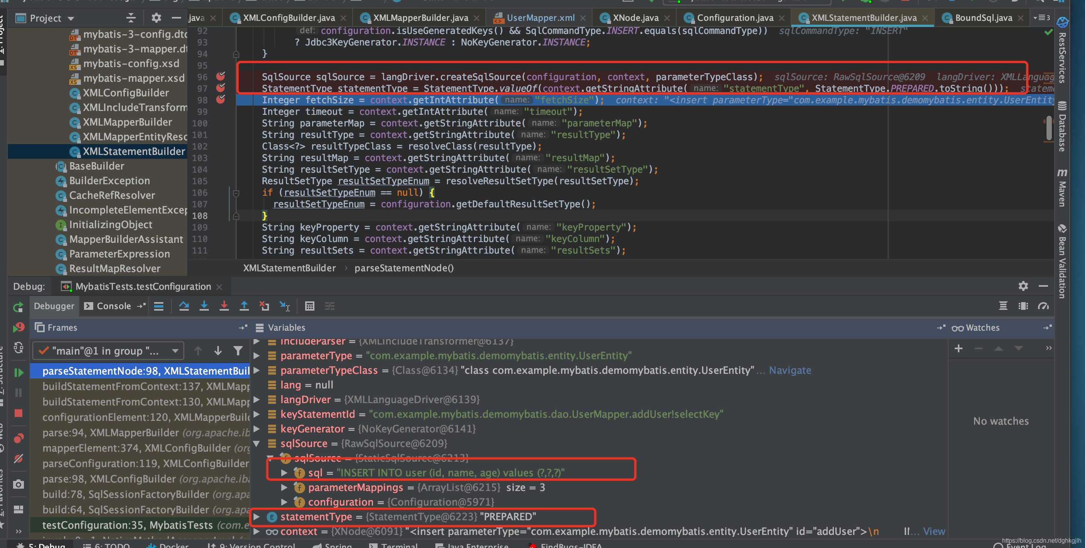Click the View link for context variable
Screen dimensions: 1085x548
pos(934,531)
